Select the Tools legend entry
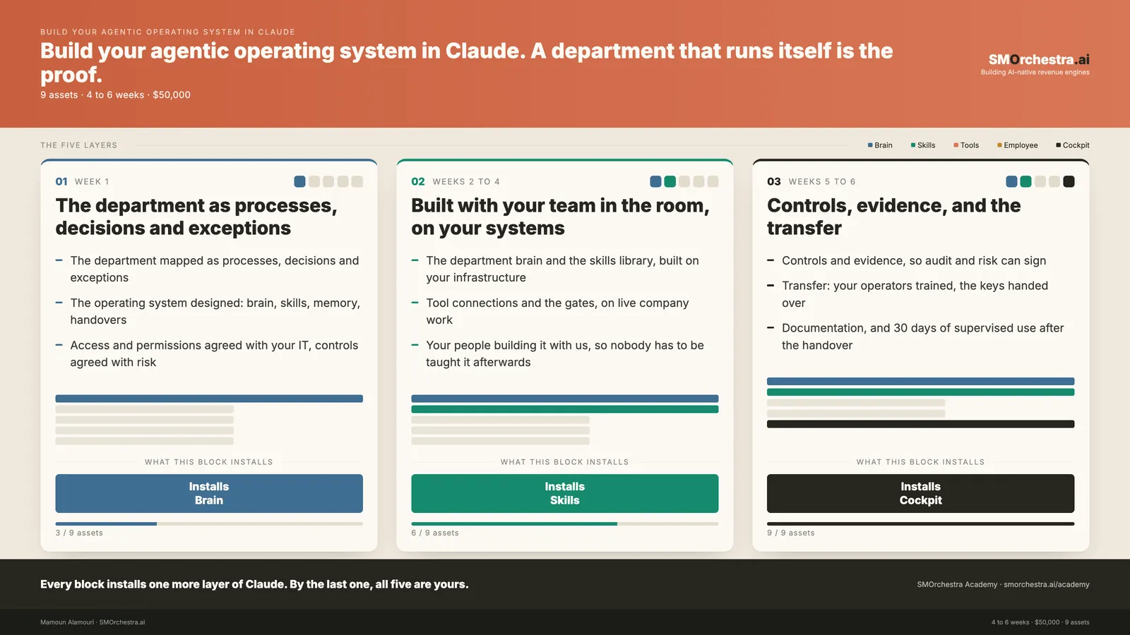The image size is (1130, 635). point(966,145)
